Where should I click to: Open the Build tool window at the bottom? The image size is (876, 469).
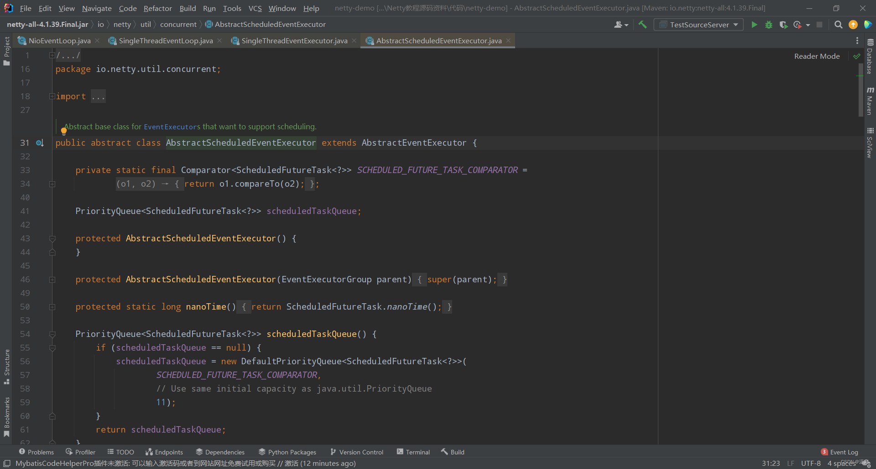tap(453, 452)
